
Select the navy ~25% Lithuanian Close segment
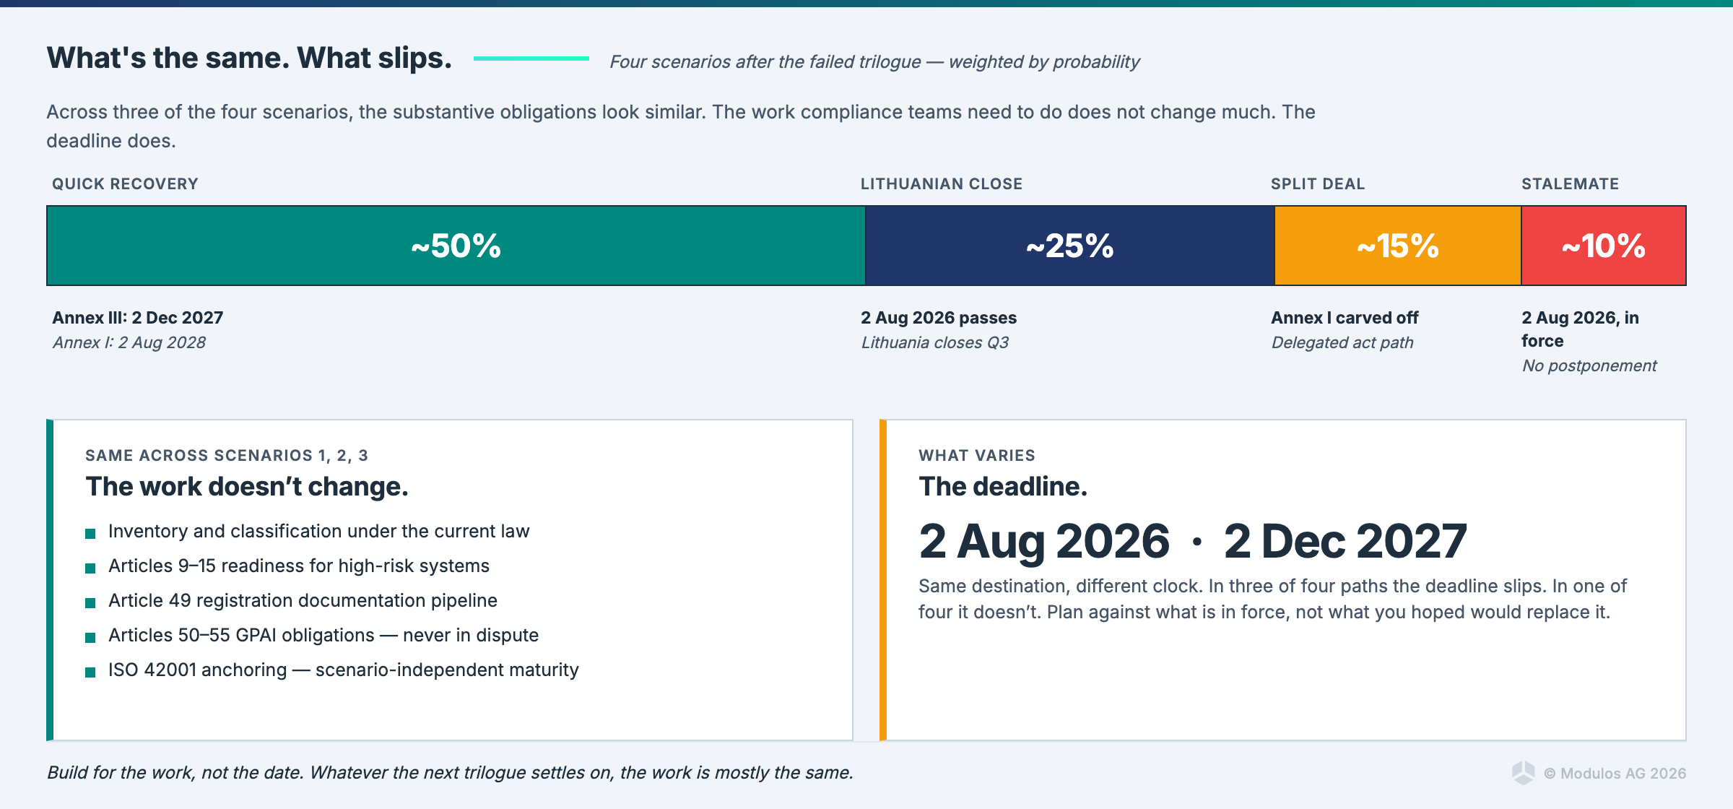click(1069, 246)
